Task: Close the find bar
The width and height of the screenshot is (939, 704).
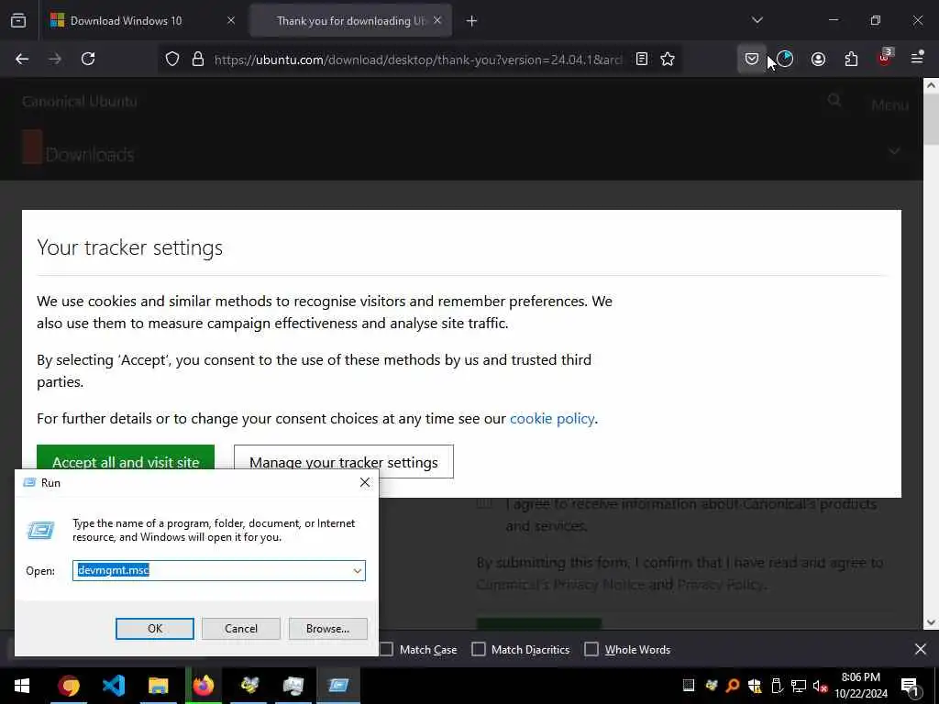Action: [921, 649]
